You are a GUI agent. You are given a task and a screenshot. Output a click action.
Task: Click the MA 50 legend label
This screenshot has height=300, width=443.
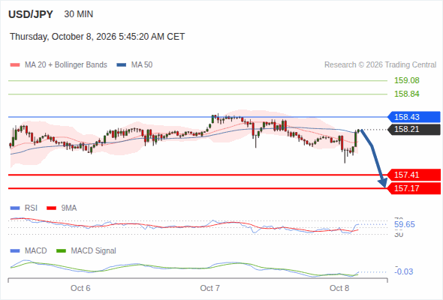142,65
